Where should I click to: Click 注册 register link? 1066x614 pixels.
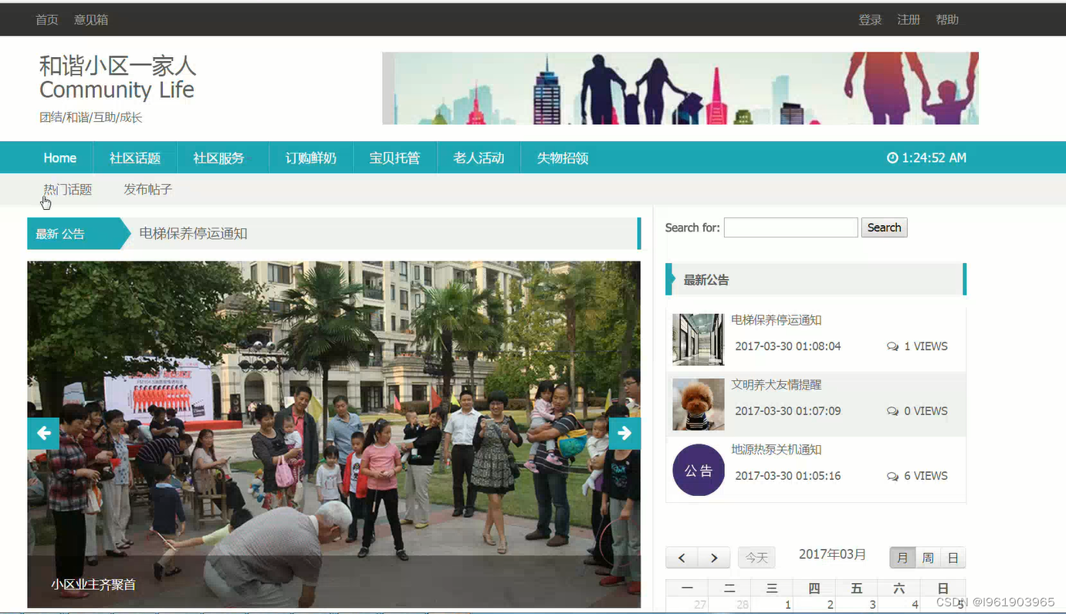[909, 20]
